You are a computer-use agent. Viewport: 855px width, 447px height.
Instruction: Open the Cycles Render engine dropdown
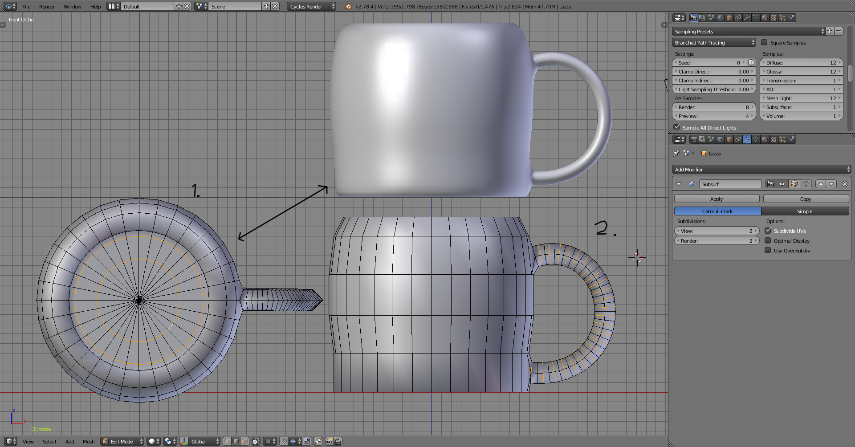311,6
